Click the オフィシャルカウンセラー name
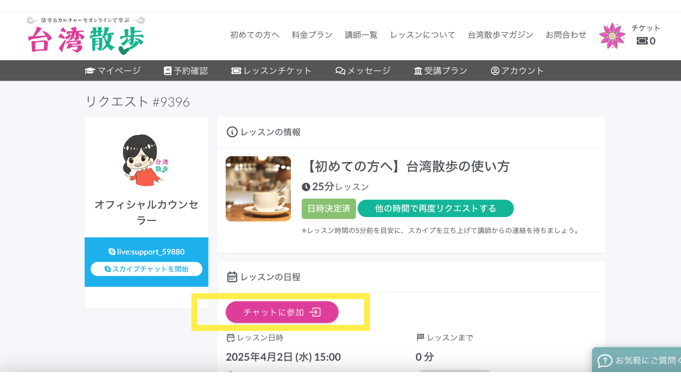 (x=146, y=212)
